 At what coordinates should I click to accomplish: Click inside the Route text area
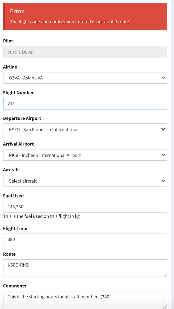[85, 268]
